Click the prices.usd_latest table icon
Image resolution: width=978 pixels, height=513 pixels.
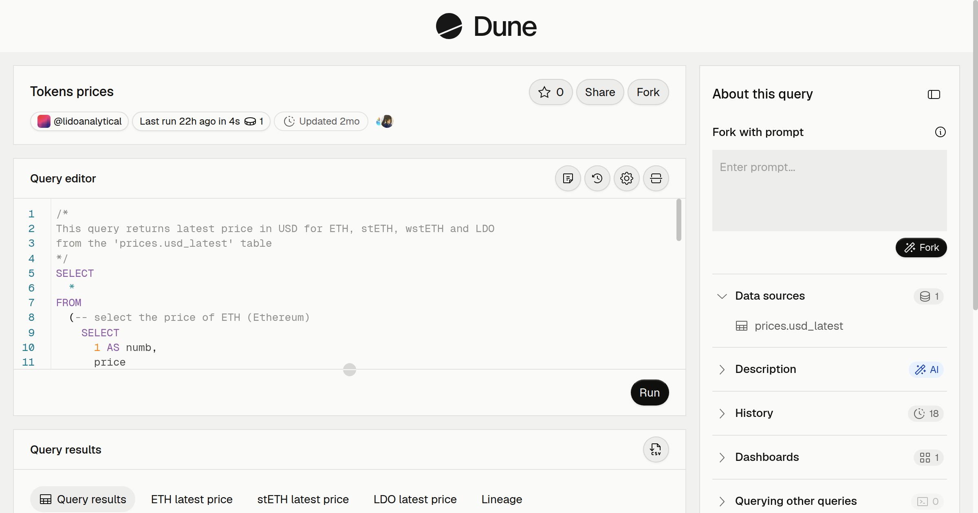tap(741, 326)
